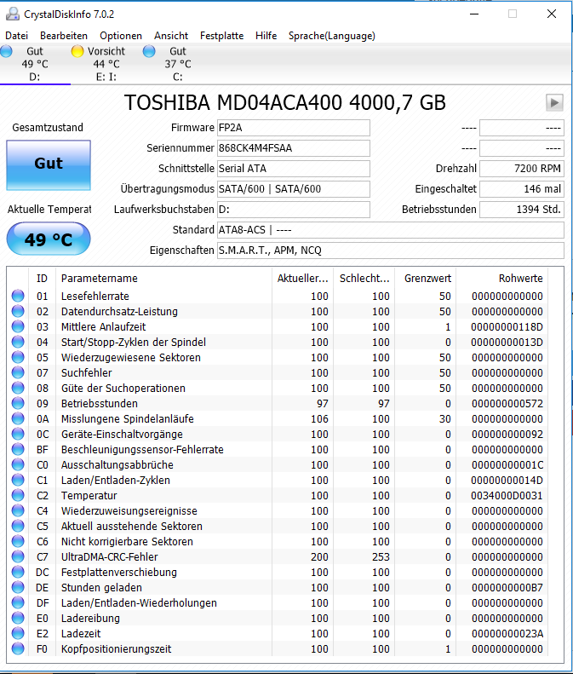Click the yellow Vorsicht status indicator
This screenshot has width=573, height=674.
[x=77, y=51]
